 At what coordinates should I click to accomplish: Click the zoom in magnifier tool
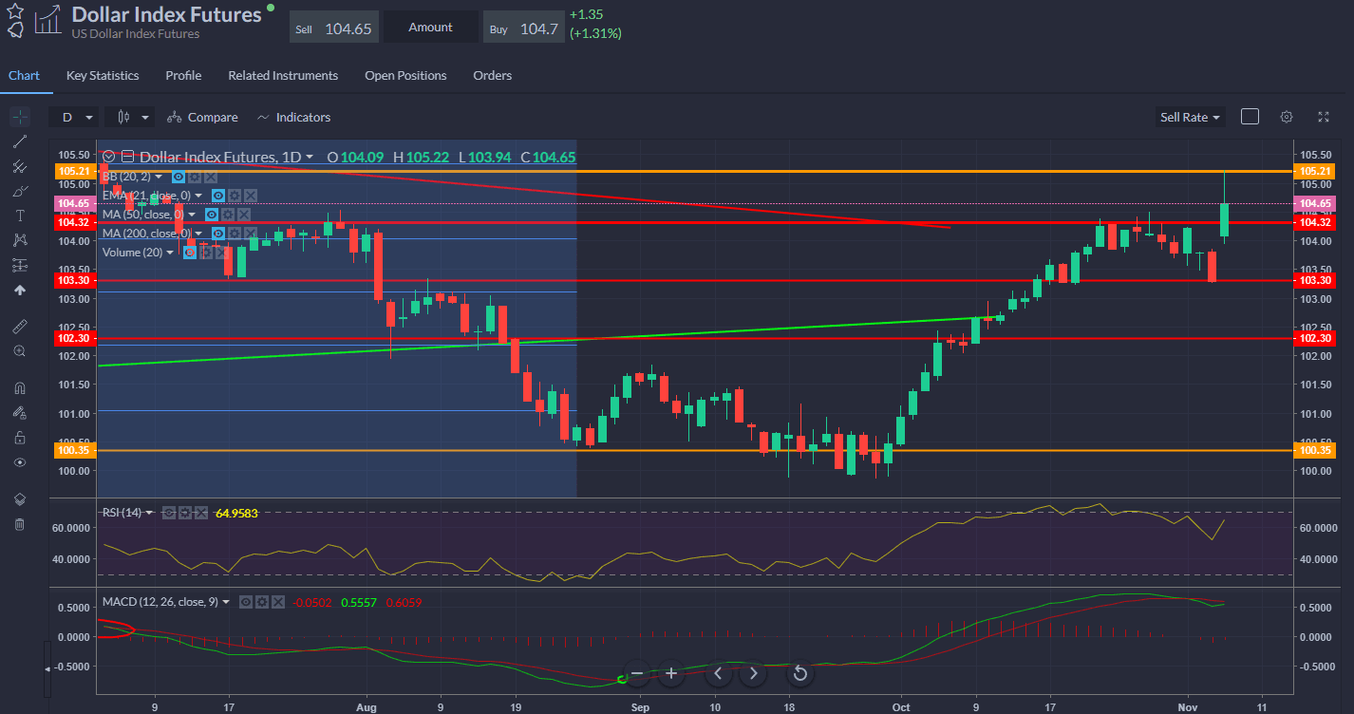point(20,350)
